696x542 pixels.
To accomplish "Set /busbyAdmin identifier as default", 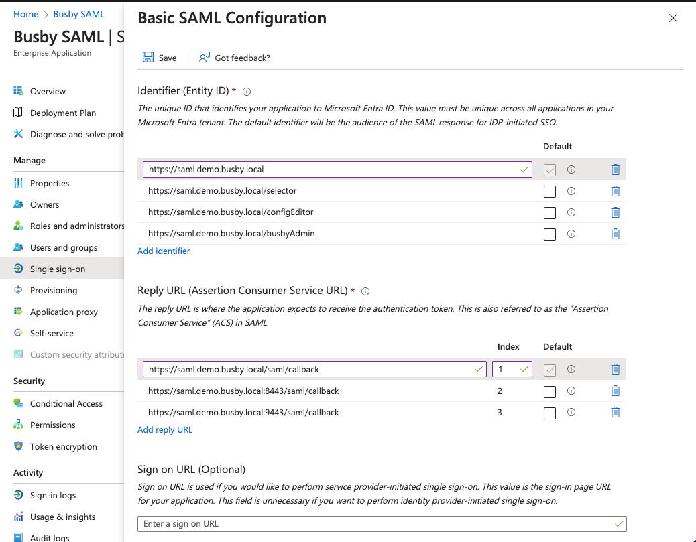I will [x=550, y=234].
